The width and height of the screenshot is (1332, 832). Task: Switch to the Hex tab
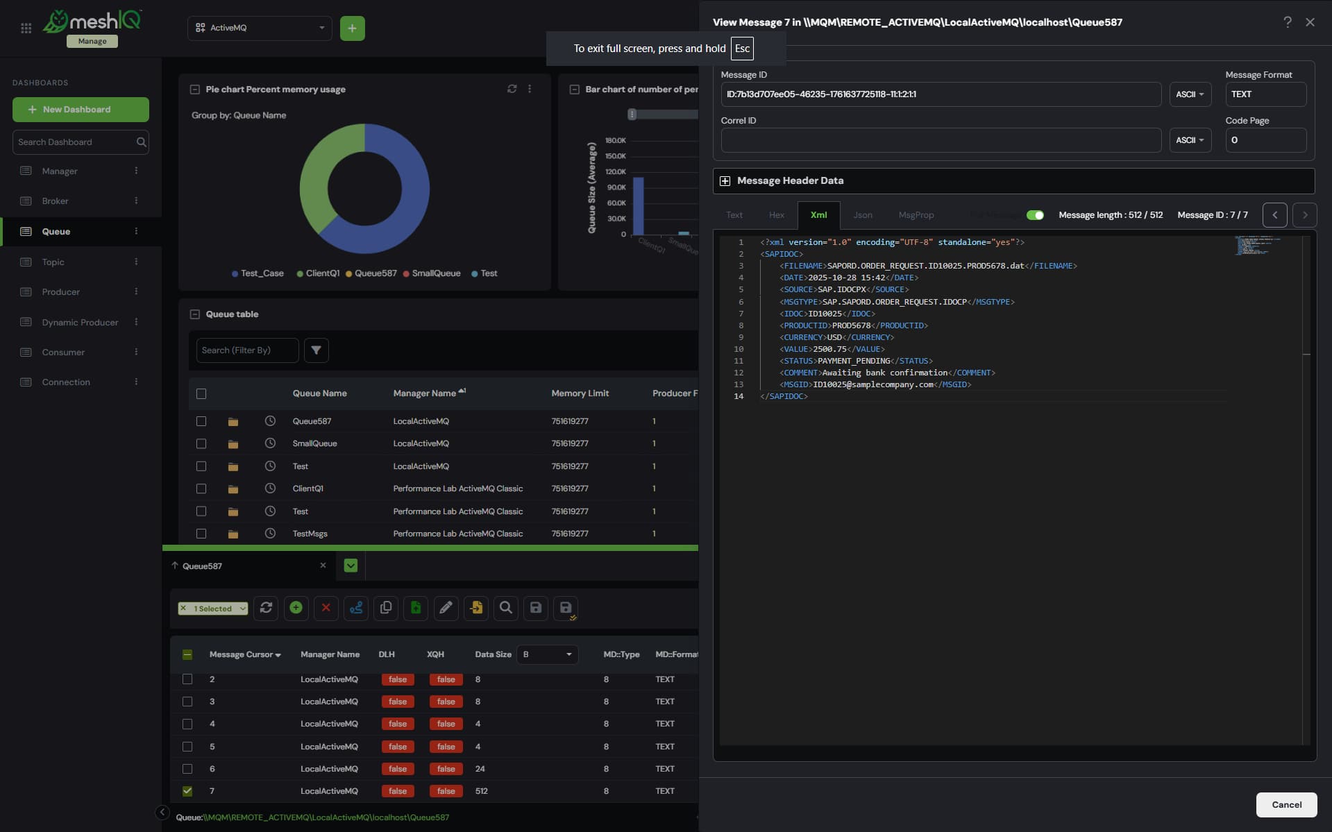776,215
